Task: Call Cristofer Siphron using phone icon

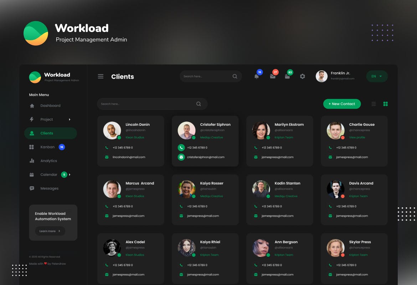Action: tap(181, 147)
